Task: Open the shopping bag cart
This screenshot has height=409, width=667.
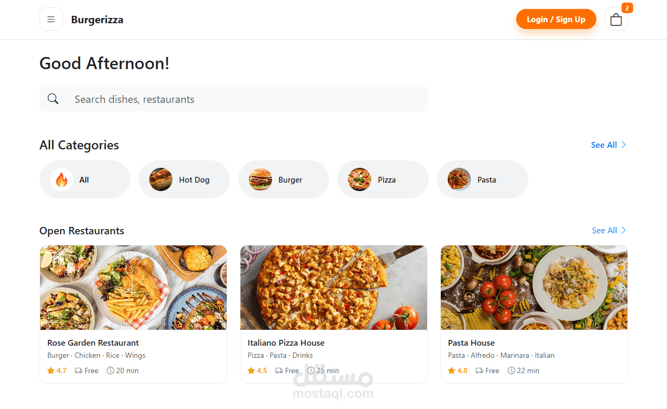Action: click(616, 20)
